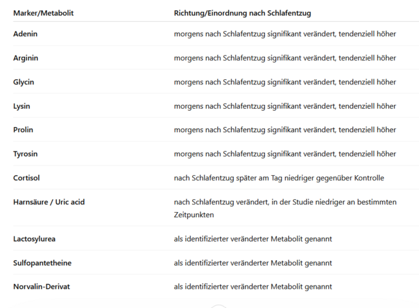This screenshot has width=419, height=308.
Task: Select the Marker/Metabolit column header
Action: point(43,13)
